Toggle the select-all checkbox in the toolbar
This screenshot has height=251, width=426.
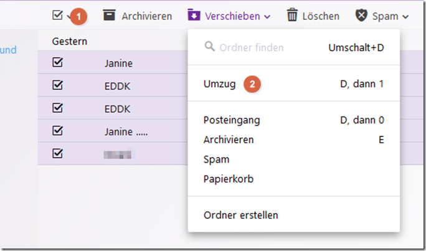[57, 16]
